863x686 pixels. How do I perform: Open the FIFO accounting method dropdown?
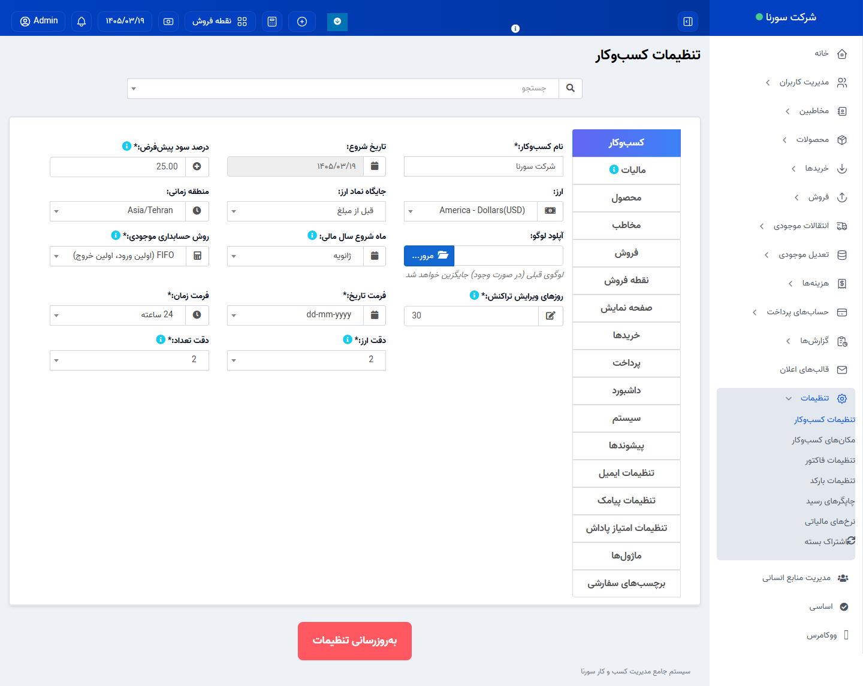pos(117,256)
